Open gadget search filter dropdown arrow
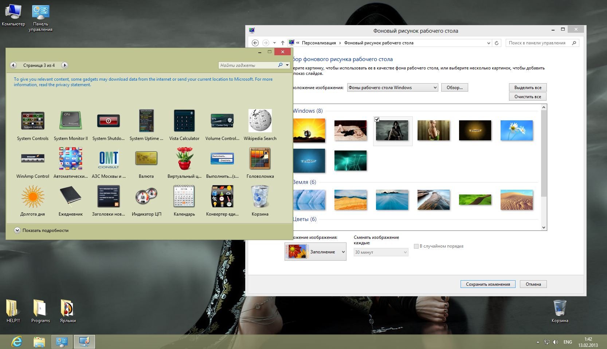Viewport: 607px width, 349px height. coord(287,65)
